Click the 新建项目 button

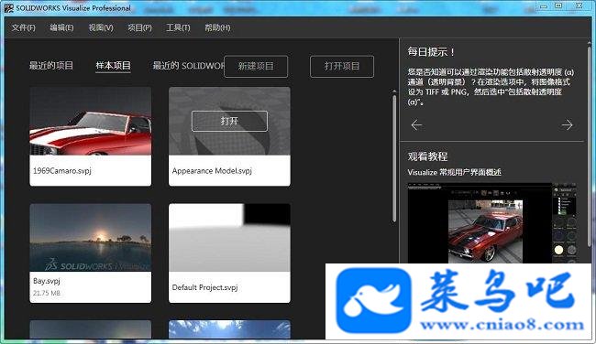[x=256, y=67]
